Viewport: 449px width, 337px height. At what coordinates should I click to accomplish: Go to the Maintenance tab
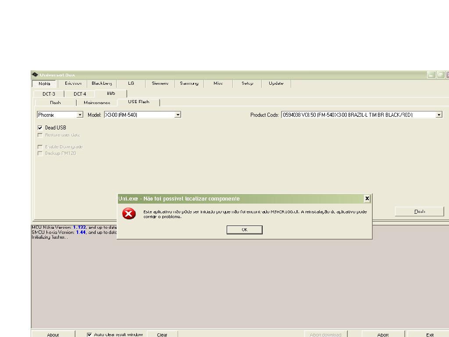click(x=97, y=103)
